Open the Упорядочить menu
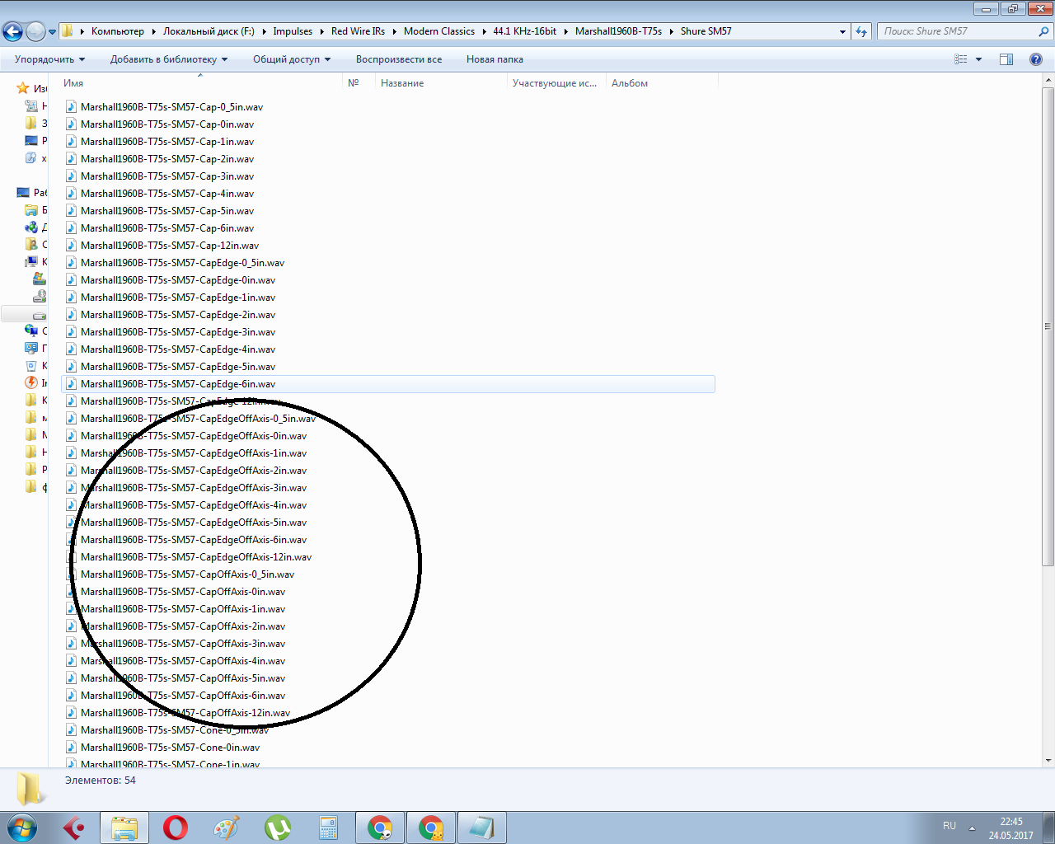The image size is (1055, 844). [x=49, y=59]
